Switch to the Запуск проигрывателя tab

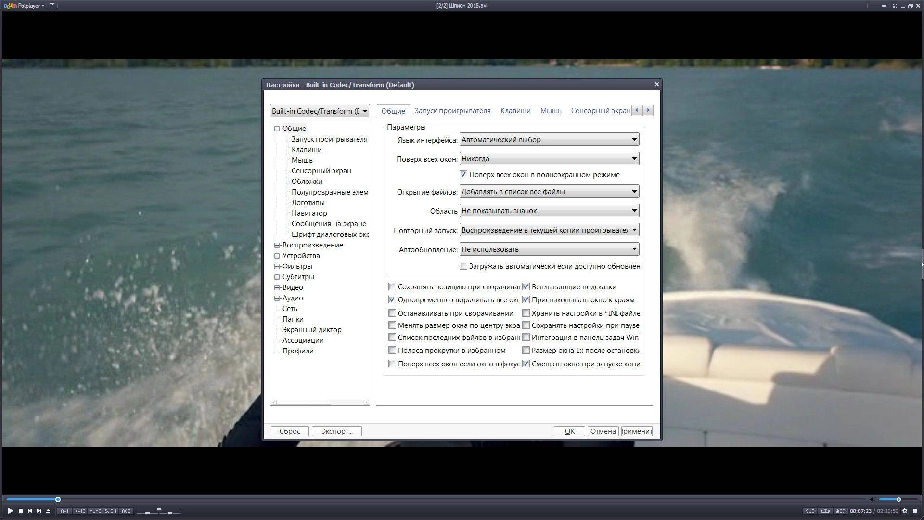(452, 111)
